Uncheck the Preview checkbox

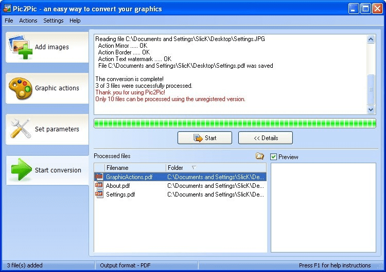point(273,157)
